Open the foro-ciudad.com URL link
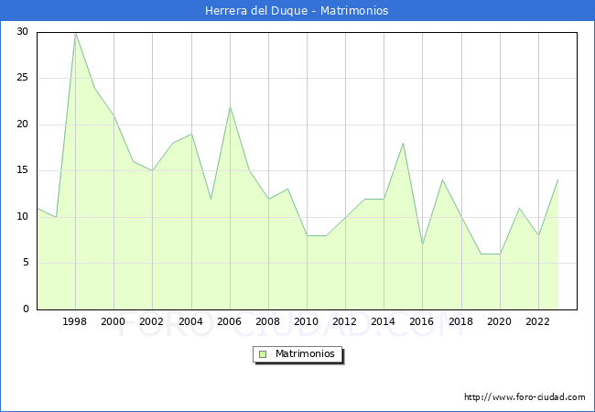This screenshot has width=595, height=412. point(525,397)
